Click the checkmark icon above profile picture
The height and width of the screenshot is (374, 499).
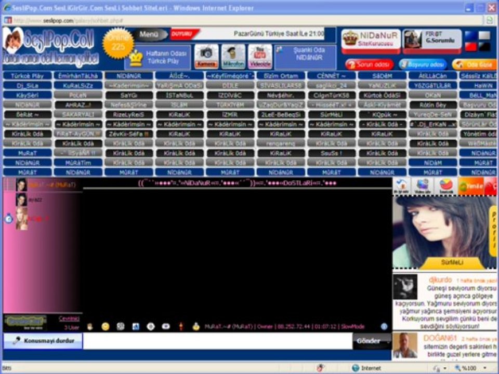click(x=402, y=186)
